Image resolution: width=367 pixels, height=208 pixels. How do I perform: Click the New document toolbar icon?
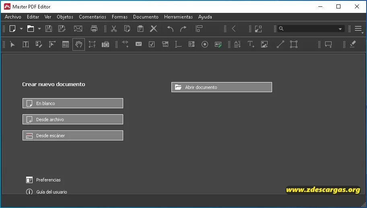(12, 29)
